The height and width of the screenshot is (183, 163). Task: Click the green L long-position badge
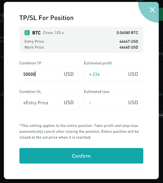[27, 33]
